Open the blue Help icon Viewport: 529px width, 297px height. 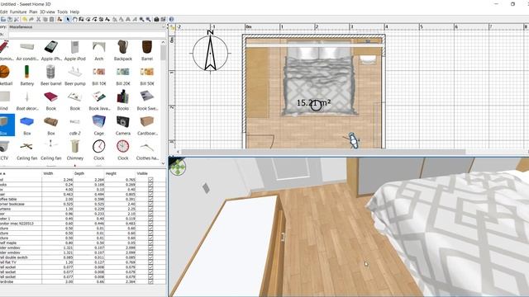pyautogui.click(x=171, y=20)
